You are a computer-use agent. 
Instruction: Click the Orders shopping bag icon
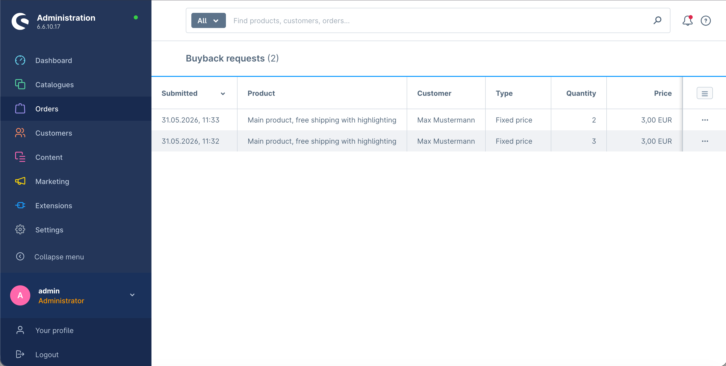click(20, 109)
